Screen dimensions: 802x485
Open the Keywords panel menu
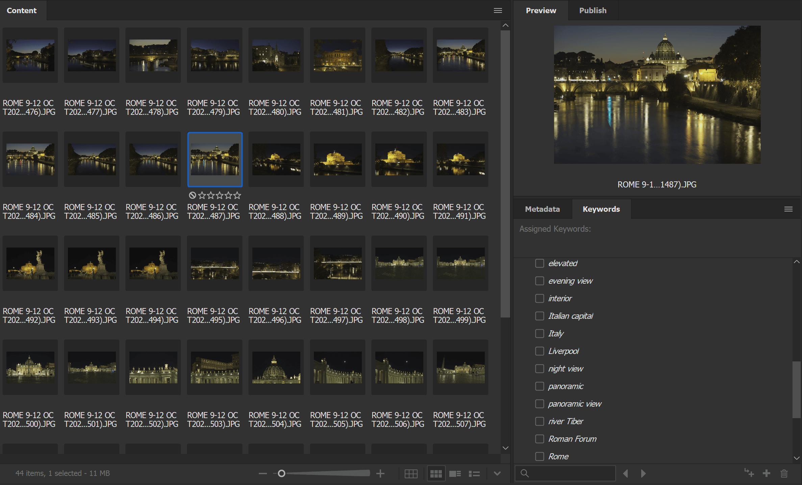click(x=788, y=209)
